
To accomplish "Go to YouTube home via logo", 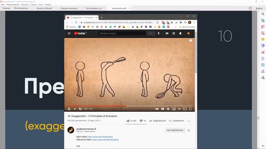I will coord(80,34).
